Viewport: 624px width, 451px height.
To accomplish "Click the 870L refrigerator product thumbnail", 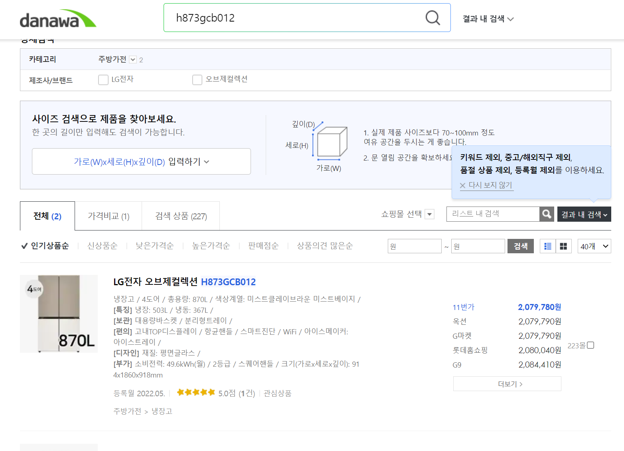I will [x=59, y=314].
